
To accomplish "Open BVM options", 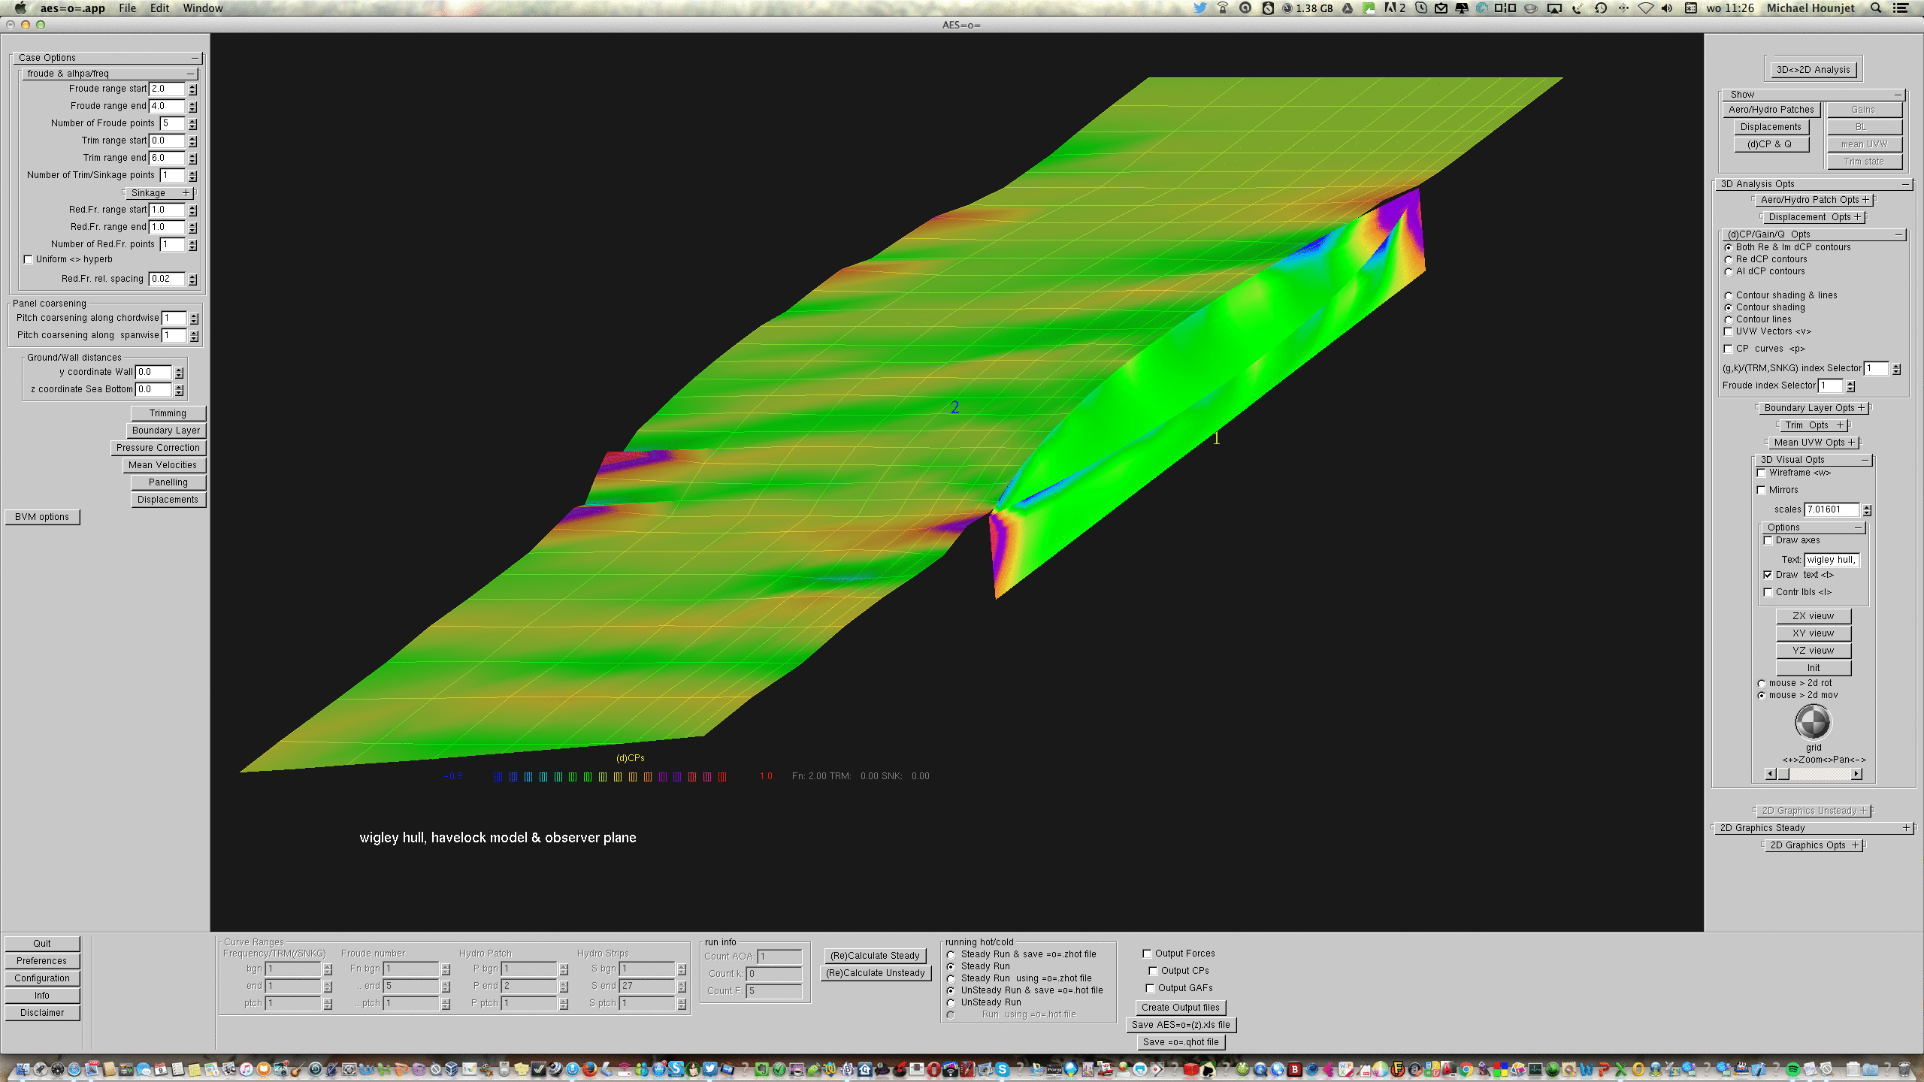I will (42, 517).
